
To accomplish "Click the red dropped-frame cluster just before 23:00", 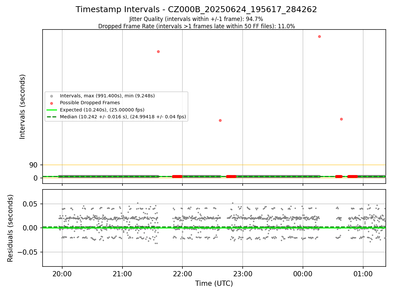I will click(231, 176).
